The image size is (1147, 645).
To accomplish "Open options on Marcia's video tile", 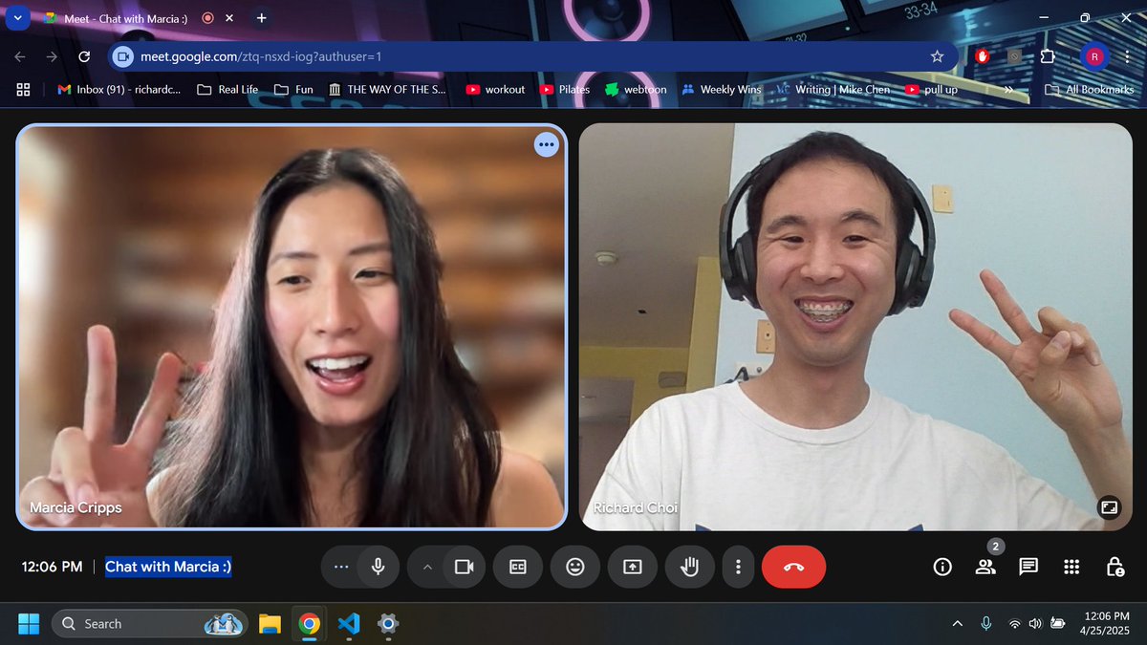I will [546, 144].
